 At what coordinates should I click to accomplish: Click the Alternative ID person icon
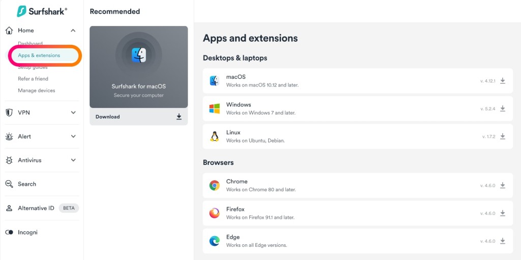point(9,208)
